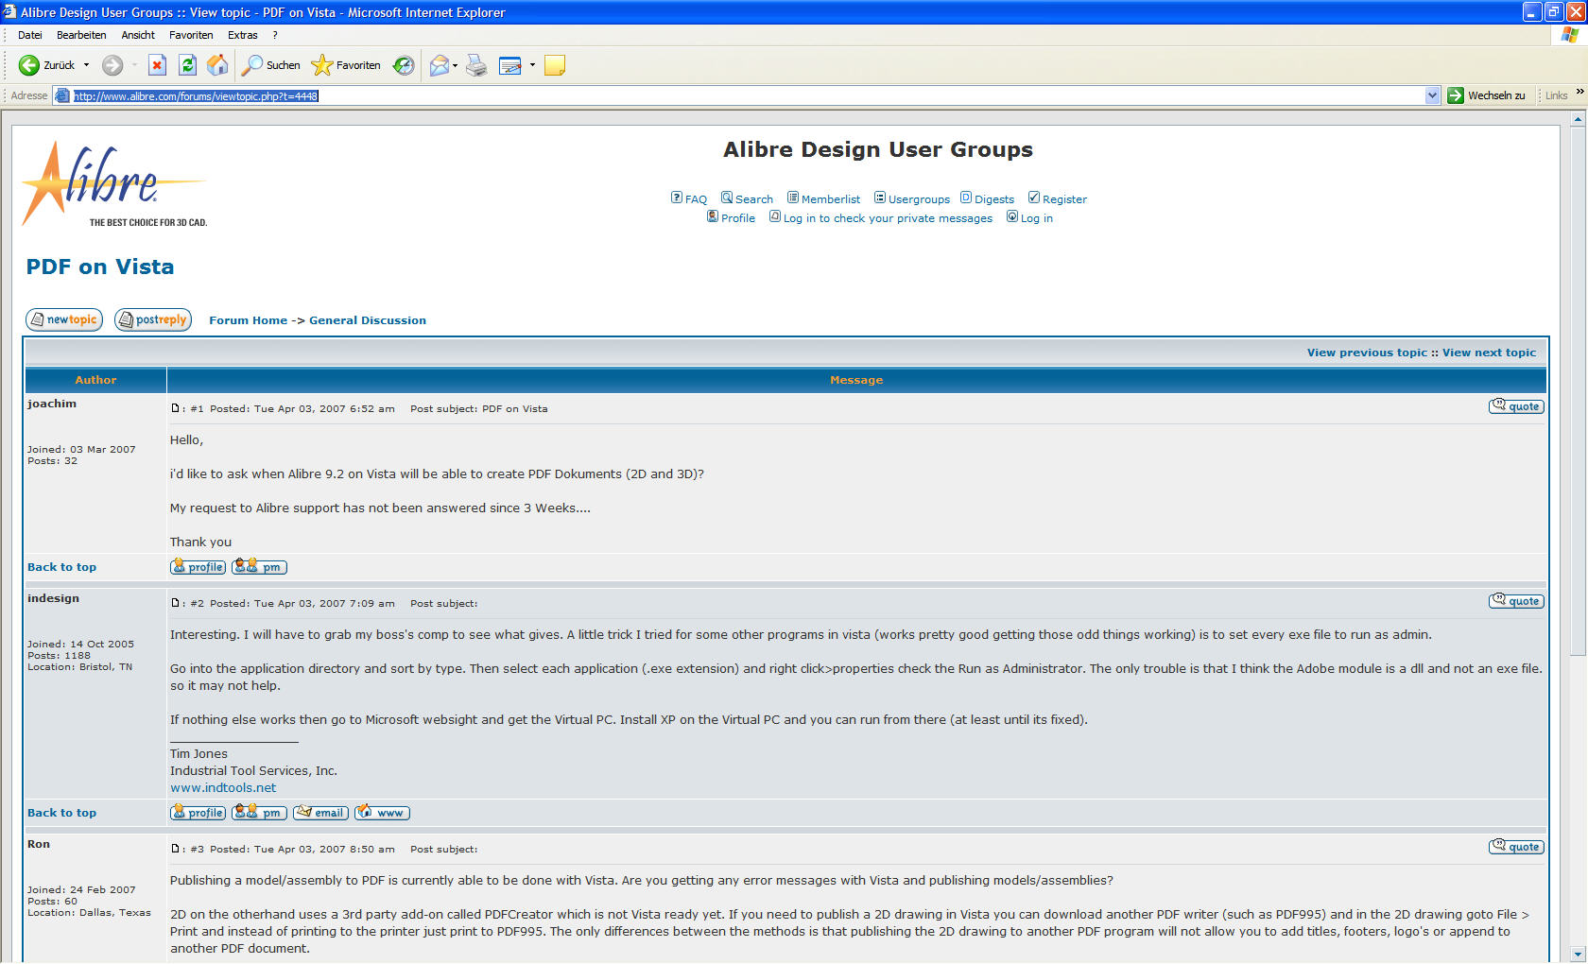Click indesign's email button

(320, 813)
